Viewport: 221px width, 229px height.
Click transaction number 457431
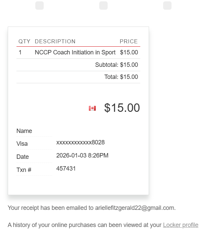pos(66,169)
